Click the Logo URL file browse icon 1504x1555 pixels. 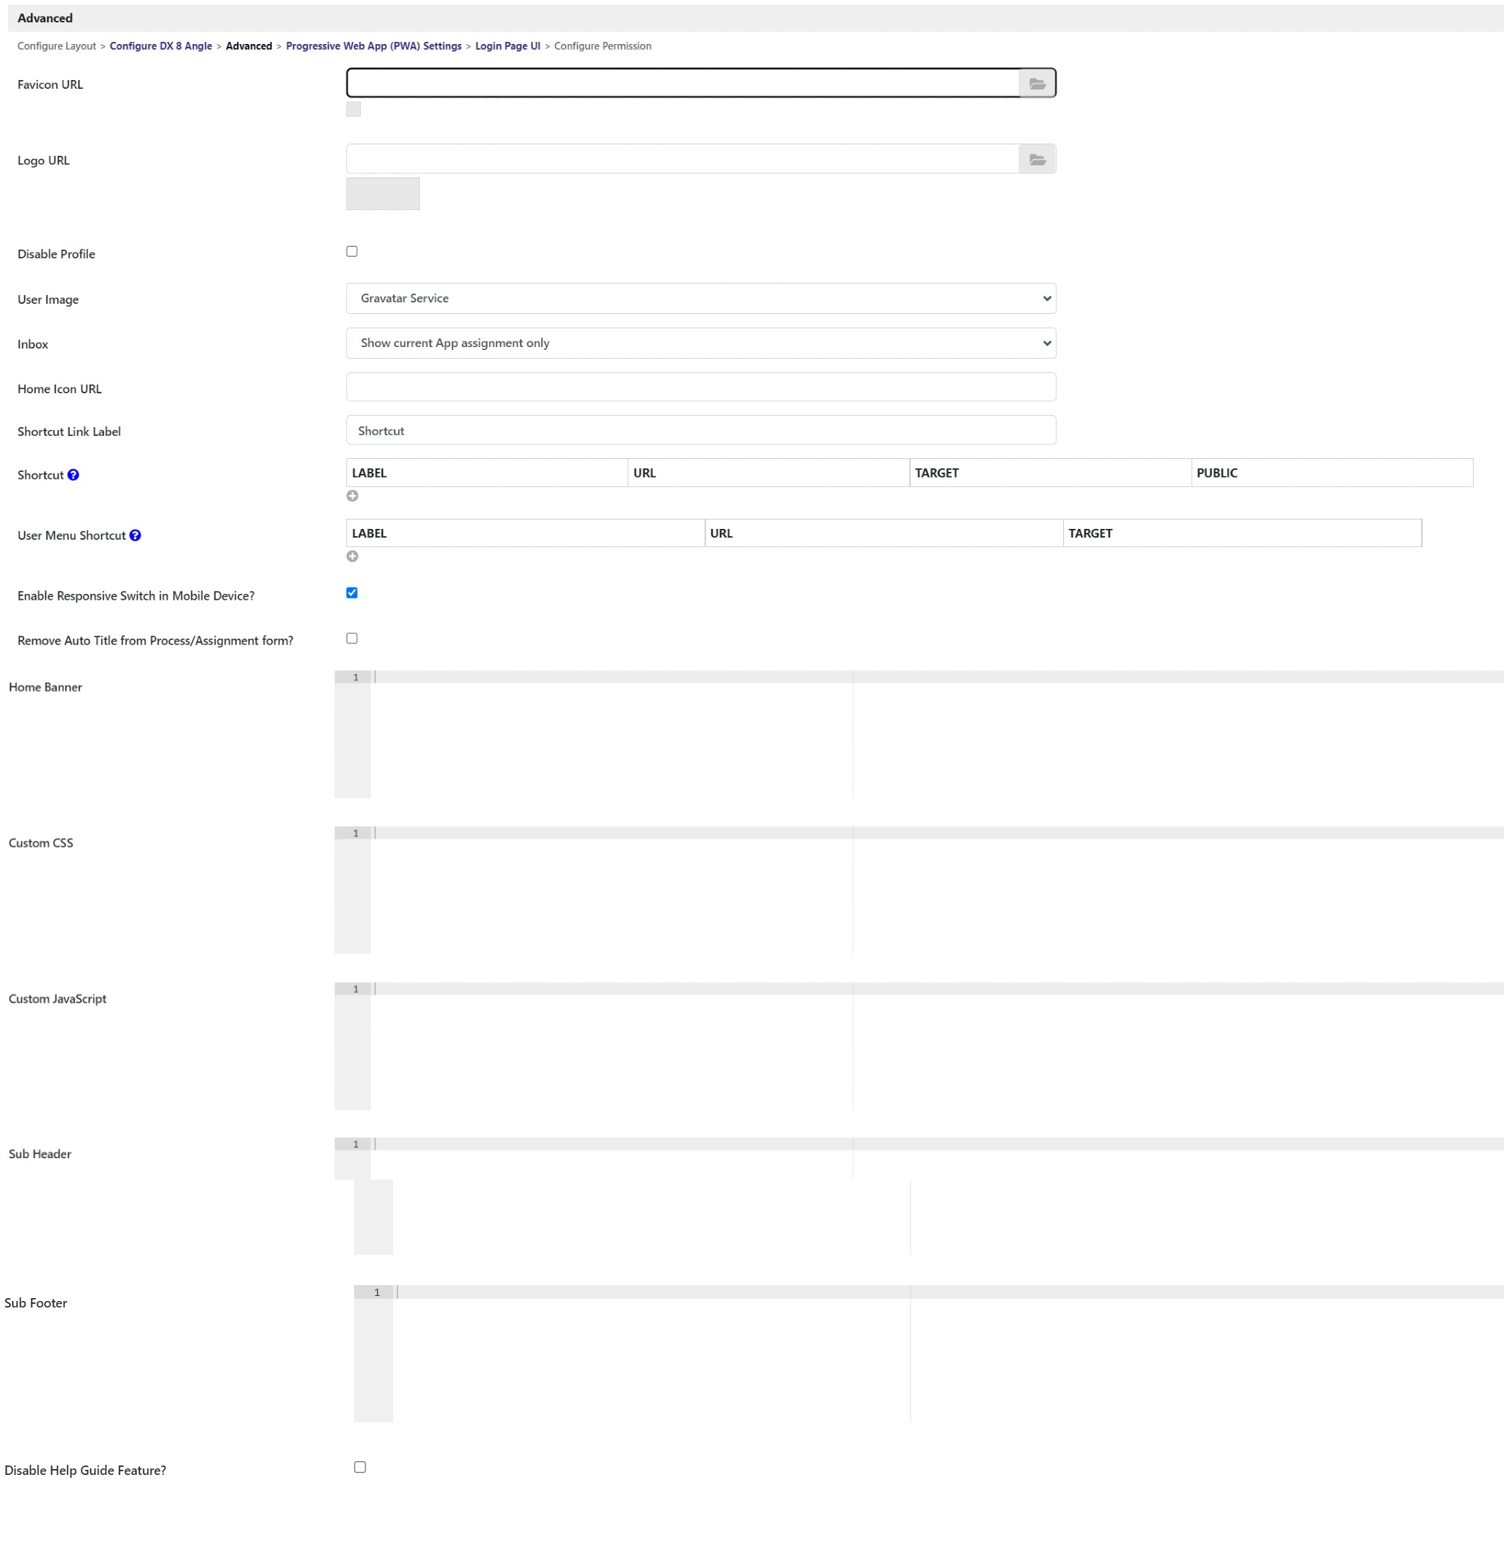coord(1037,159)
